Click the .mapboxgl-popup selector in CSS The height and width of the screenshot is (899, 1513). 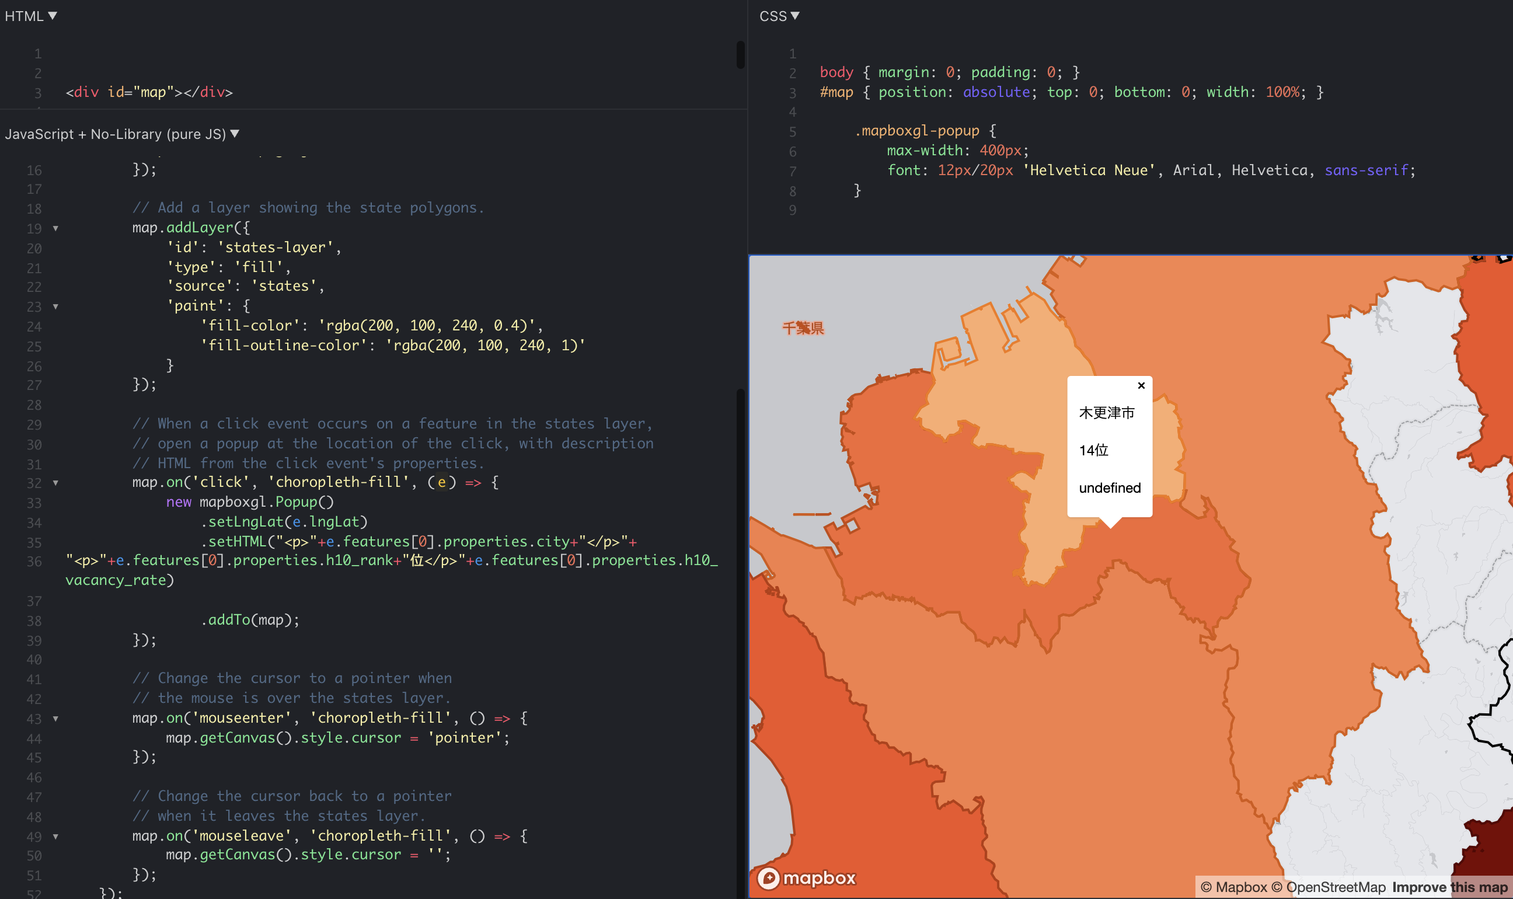916,131
